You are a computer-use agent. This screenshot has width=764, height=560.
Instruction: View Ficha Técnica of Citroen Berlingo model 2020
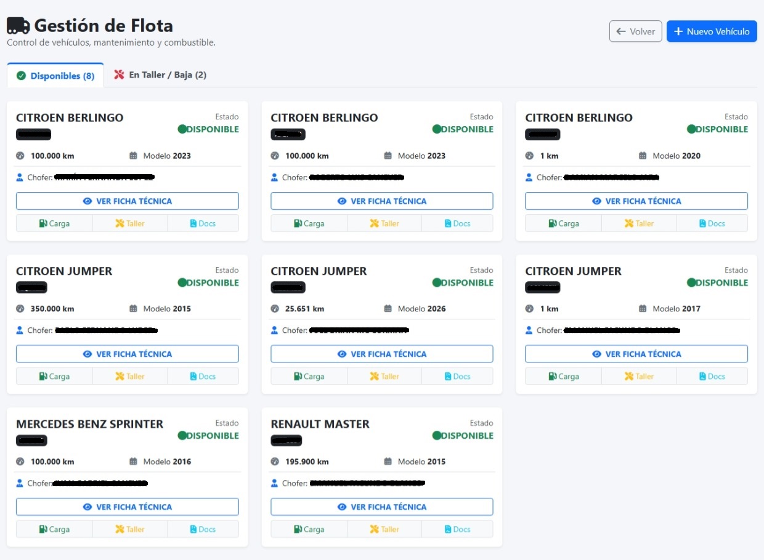(636, 201)
